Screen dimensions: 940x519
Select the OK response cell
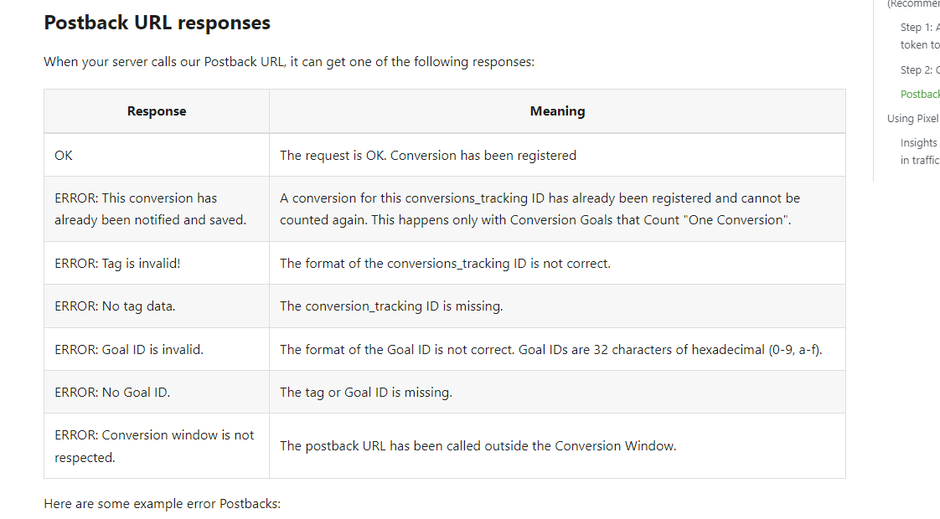[x=157, y=155]
